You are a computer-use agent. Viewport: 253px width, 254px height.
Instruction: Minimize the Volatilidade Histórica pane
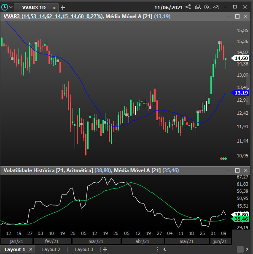tap(229, 170)
